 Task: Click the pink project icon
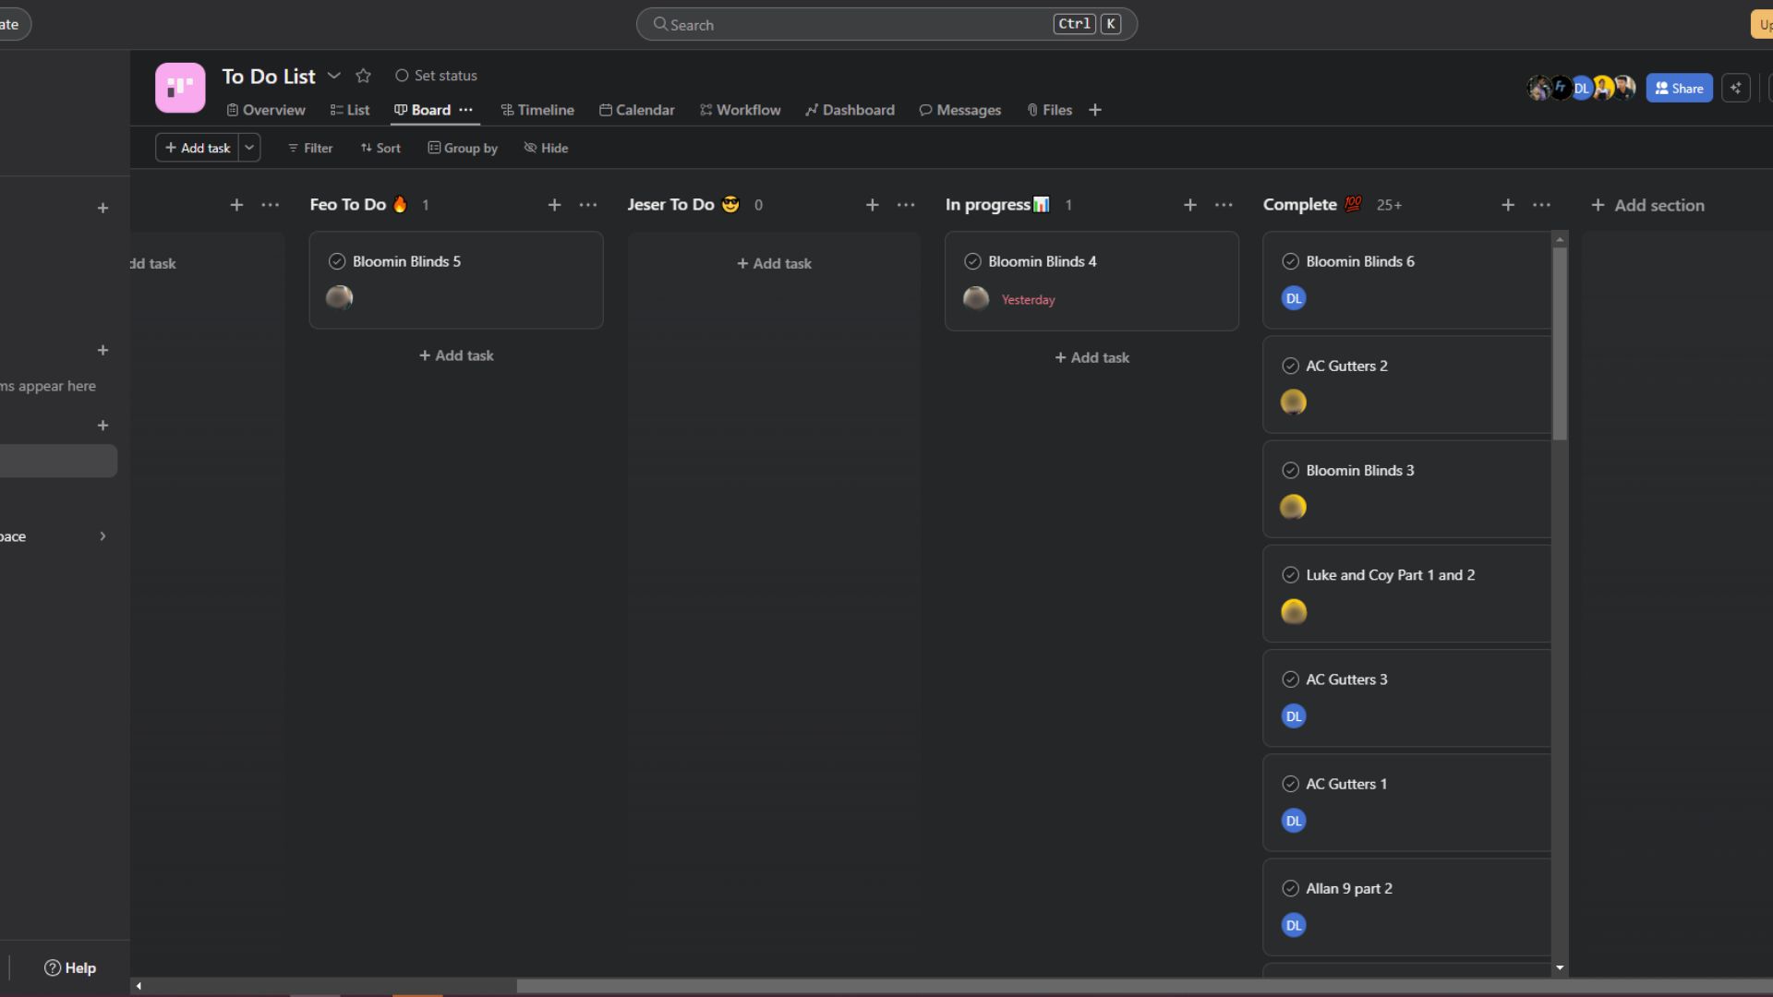pyautogui.click(x=180, y=88)
